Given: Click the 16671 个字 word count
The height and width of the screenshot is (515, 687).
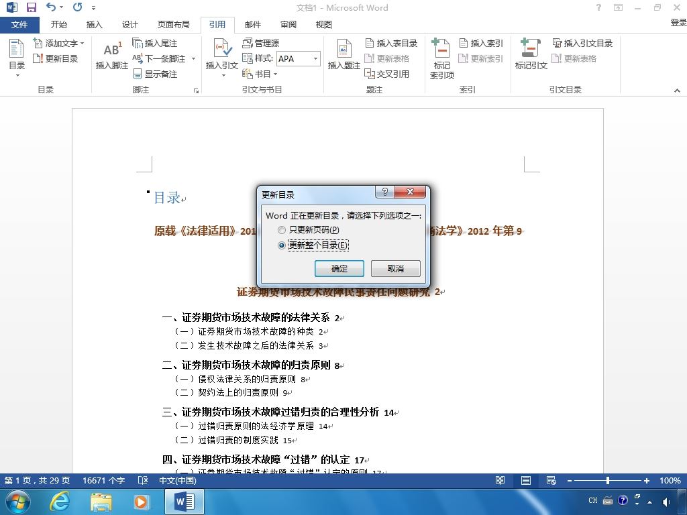Looking at the screenshot, I should point(104,480).
